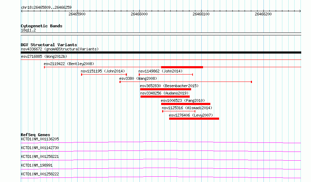Click the esv3652830 thick red bar

click(x=165, y=89)
